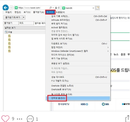The height and width of the screenshot is (122, 130).
Task: Click the blue Back arrow button
Action: 5,8
